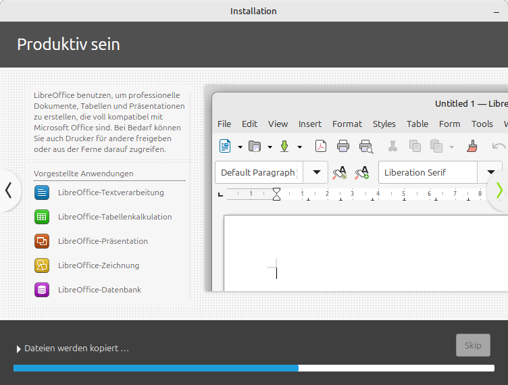
Task: Click the Clone Formatting paintbrush icon
Action: coord(472,146)
